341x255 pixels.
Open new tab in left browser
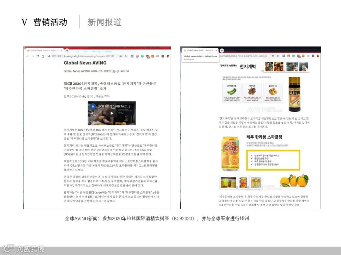pos(67,50)
